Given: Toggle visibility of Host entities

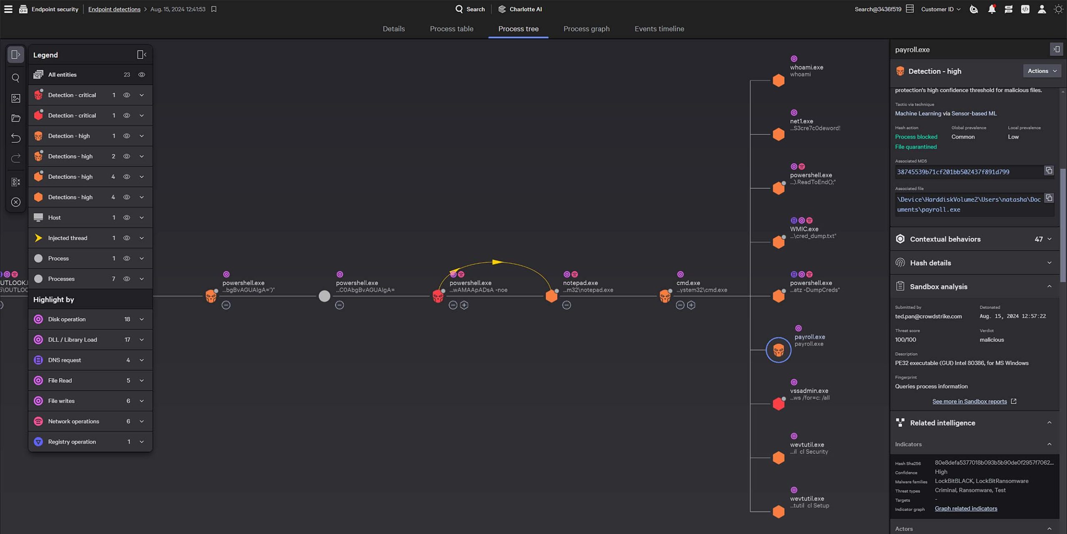Looking at the screenshot, I should click(126, 217).
